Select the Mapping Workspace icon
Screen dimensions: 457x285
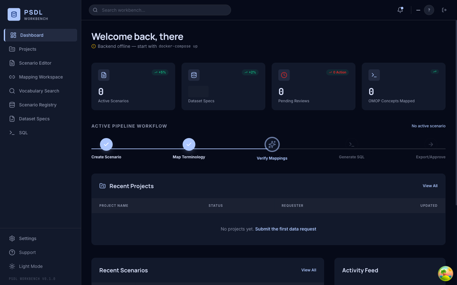(x=12, y=77)
